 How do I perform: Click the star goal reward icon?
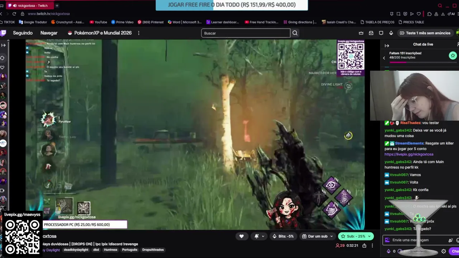point(453,56)
